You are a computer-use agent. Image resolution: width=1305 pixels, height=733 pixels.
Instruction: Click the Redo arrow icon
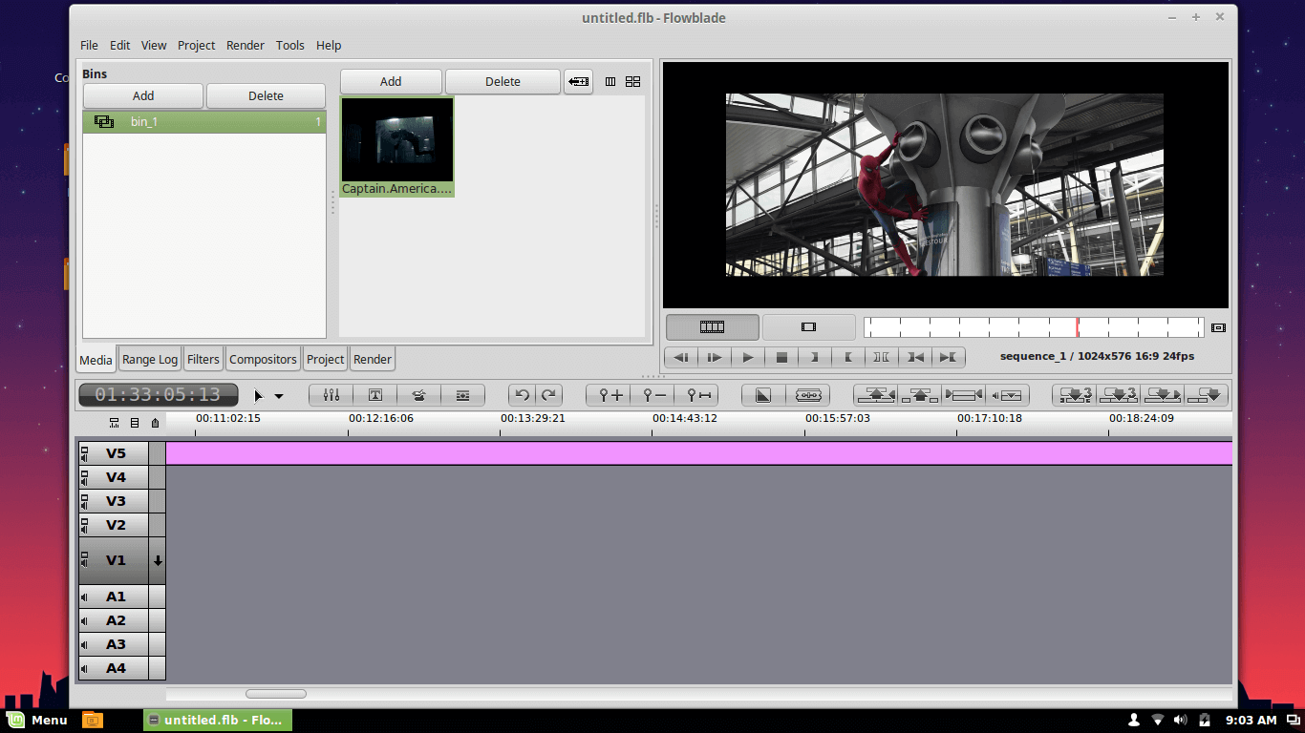click(549, 395)
